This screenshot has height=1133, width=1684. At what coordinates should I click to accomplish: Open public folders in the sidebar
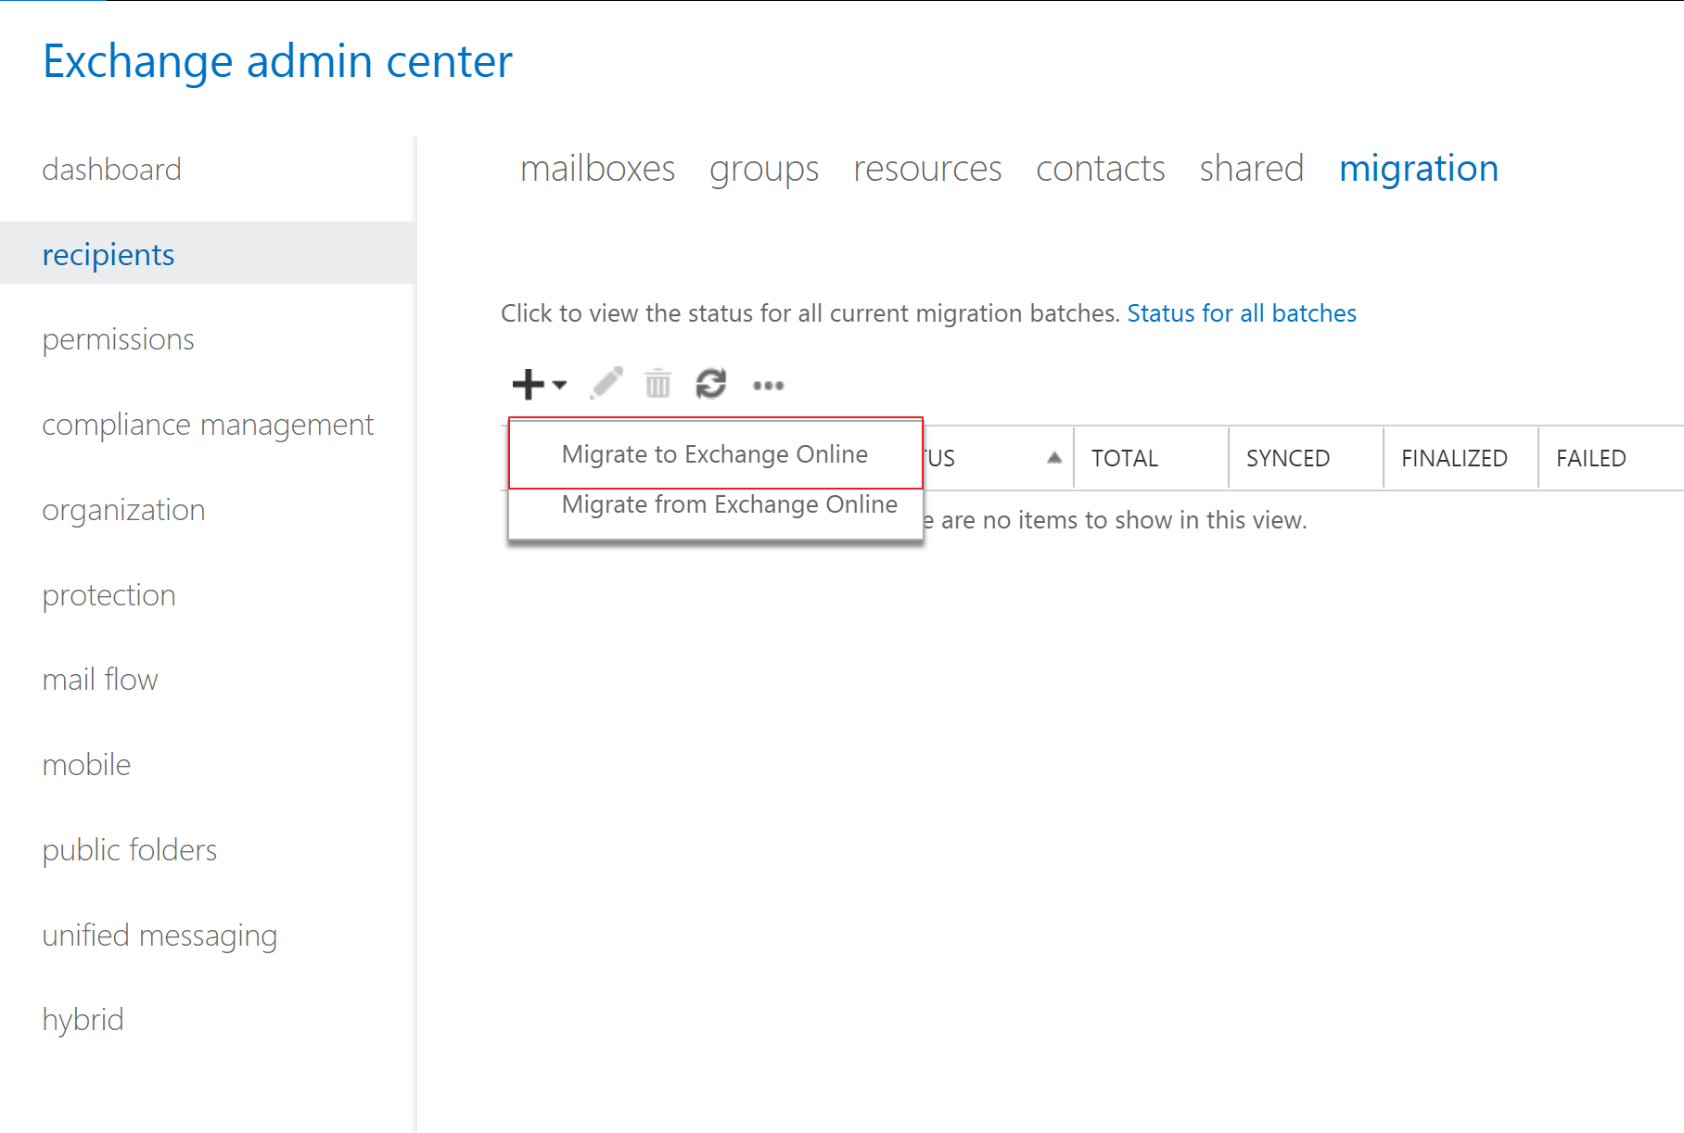tap(130, 850)
